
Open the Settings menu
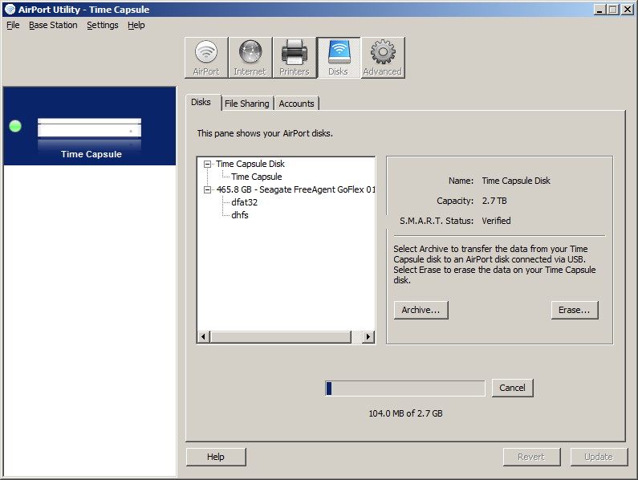103,25
